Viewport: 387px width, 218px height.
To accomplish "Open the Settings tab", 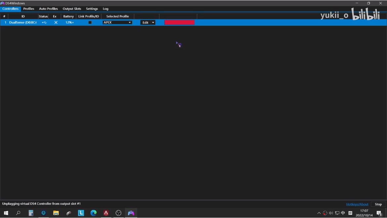I will coord(92,9).
